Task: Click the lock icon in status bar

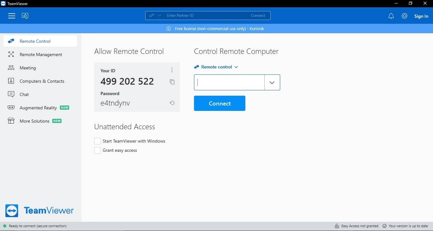Action: click(x=337, y=226)
